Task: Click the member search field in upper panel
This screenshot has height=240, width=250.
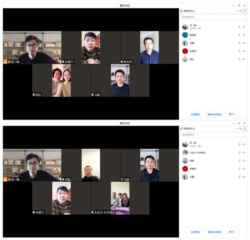Action: (213, 17)
